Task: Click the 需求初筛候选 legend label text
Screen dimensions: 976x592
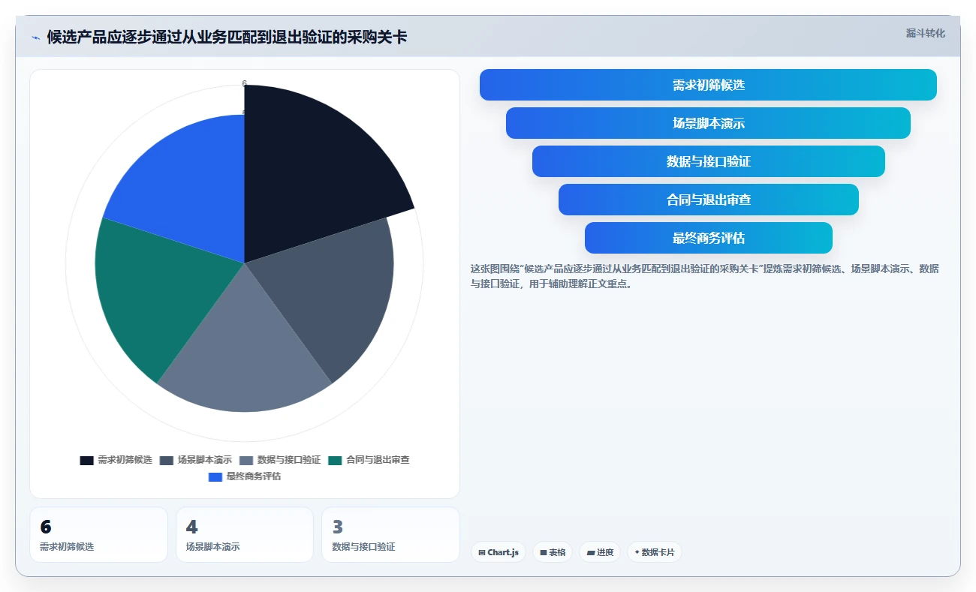Action: pyautogui.click(x=125, y=460)
